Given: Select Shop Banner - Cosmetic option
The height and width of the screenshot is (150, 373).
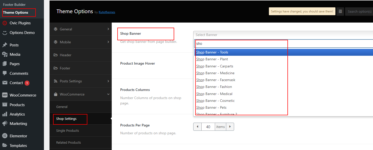Looking at the screenshot, I should pyautogui.click(x=284, y=101).
